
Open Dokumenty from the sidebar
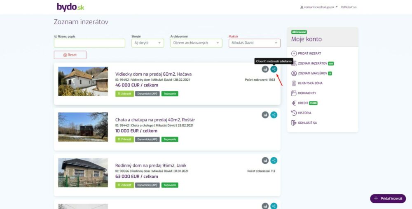pyautogui.click(x=307, y=93)
